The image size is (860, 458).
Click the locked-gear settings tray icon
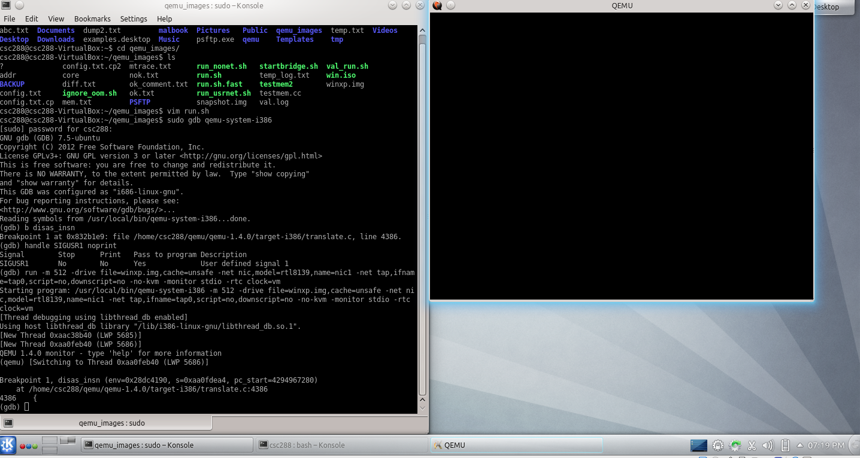click(717, 445)
